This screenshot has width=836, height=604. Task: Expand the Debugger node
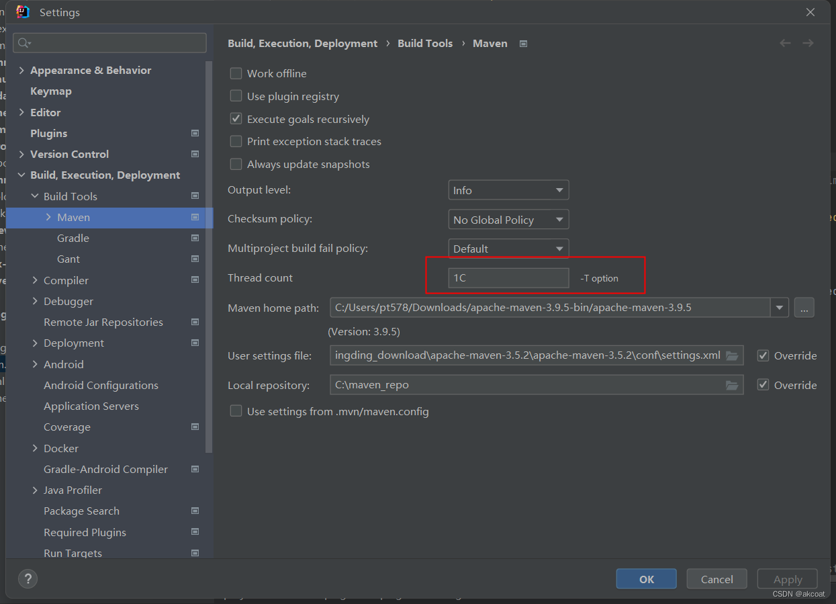pyautogui.click(x=35, y=301)
